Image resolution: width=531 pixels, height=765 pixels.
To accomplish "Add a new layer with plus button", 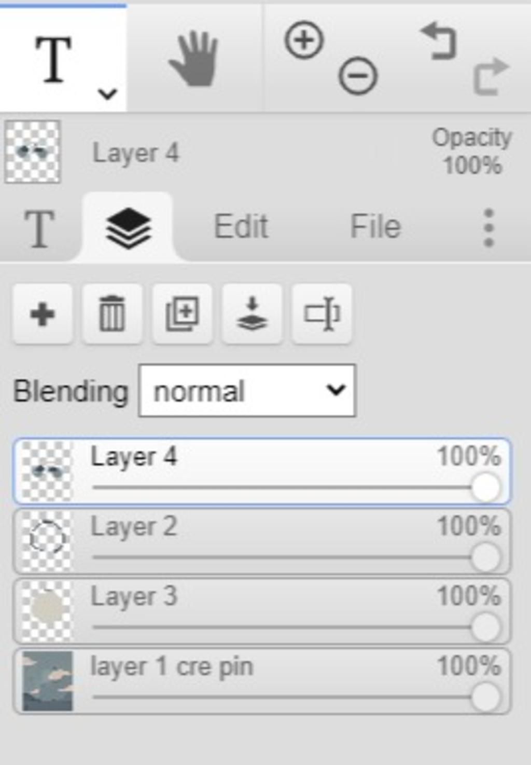I will tap(43, 314).
